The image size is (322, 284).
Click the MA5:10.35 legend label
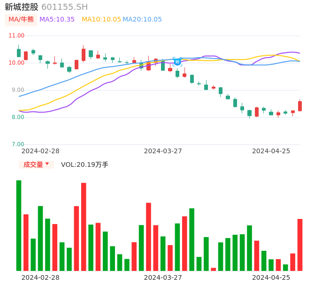click(x=57, y=20)
